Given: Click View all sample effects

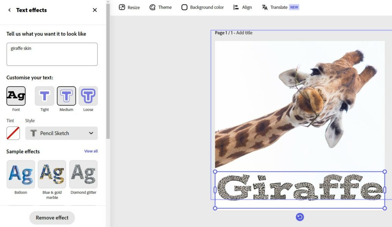Looking at the screenshot, I should pyautogui.click(x=91, y=151).
